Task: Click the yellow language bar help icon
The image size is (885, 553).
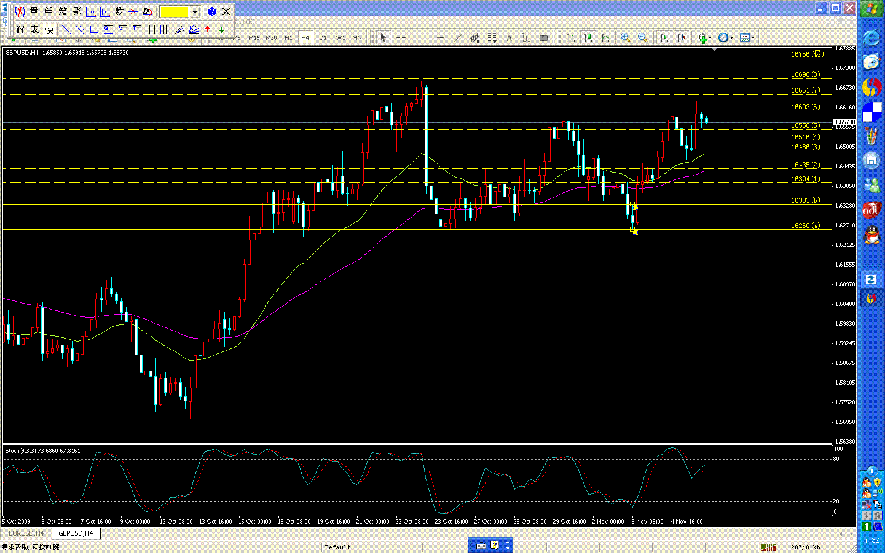Action: click(495, 546)
